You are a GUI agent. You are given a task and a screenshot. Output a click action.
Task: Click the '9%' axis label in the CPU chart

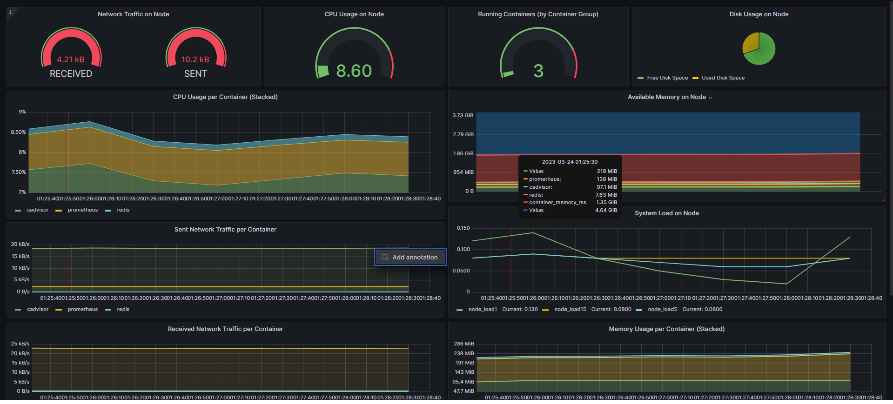(22, 112)
